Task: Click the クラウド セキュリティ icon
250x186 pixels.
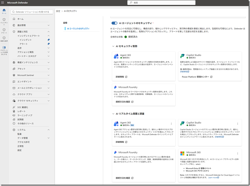Action: pyautogui.click(x=14, y=101)
